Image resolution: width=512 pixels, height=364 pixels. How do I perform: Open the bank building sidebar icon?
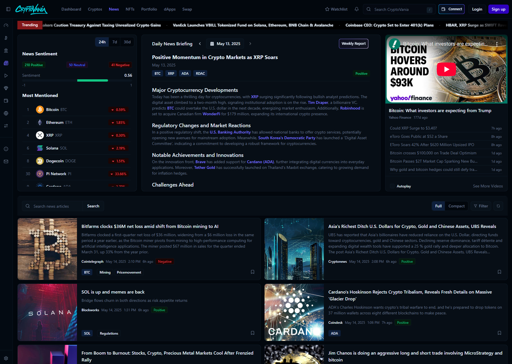click(x=6, y=50)
